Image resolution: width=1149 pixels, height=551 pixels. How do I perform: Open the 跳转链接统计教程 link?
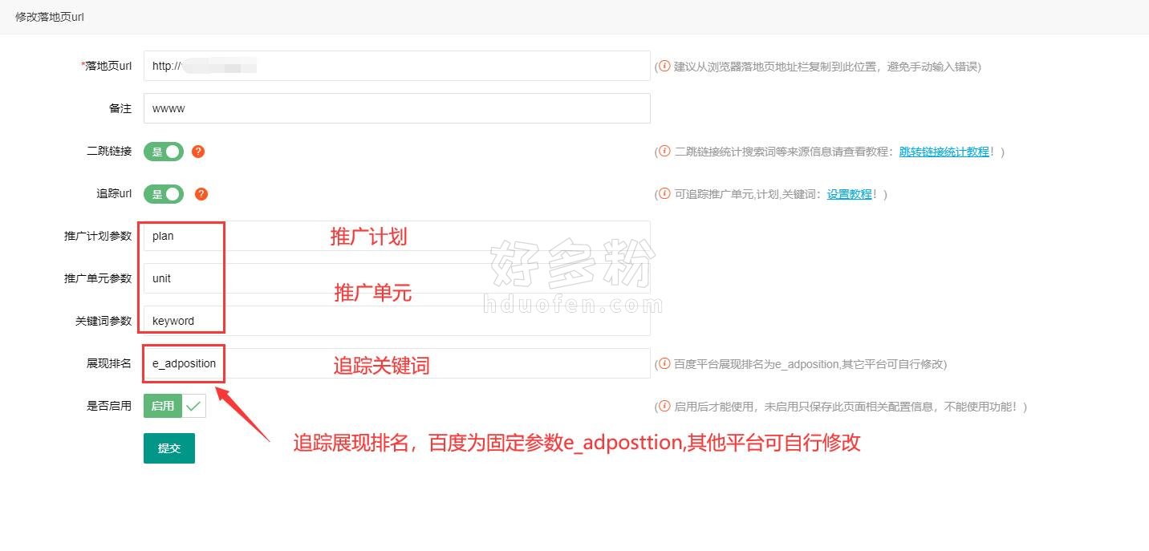pos(944,152)
